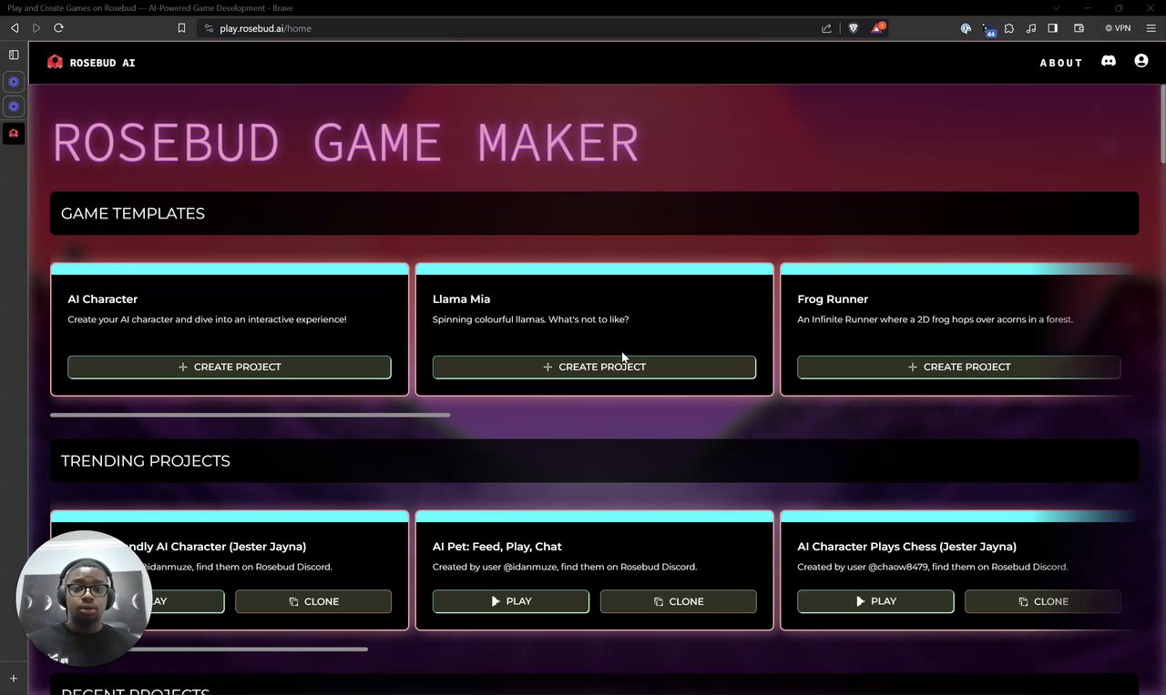Clone the Friendly AI Character Jester Jayna project
The image size is (1166, 695).
point(313,601)
